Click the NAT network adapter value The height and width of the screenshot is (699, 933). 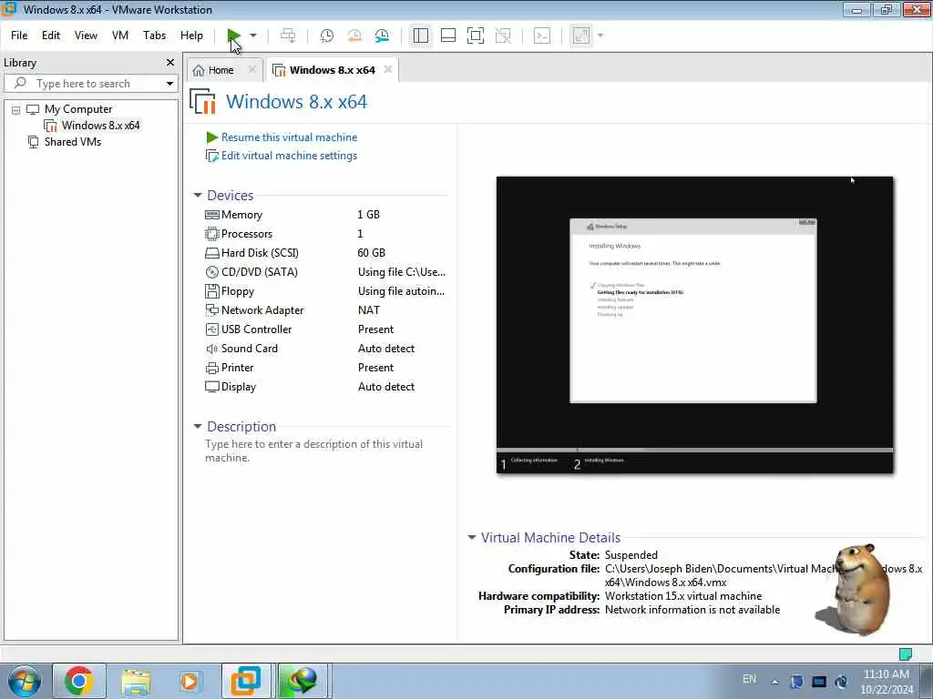[369, 310]
